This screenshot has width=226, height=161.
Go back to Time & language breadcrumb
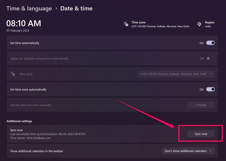click(29, 8)
